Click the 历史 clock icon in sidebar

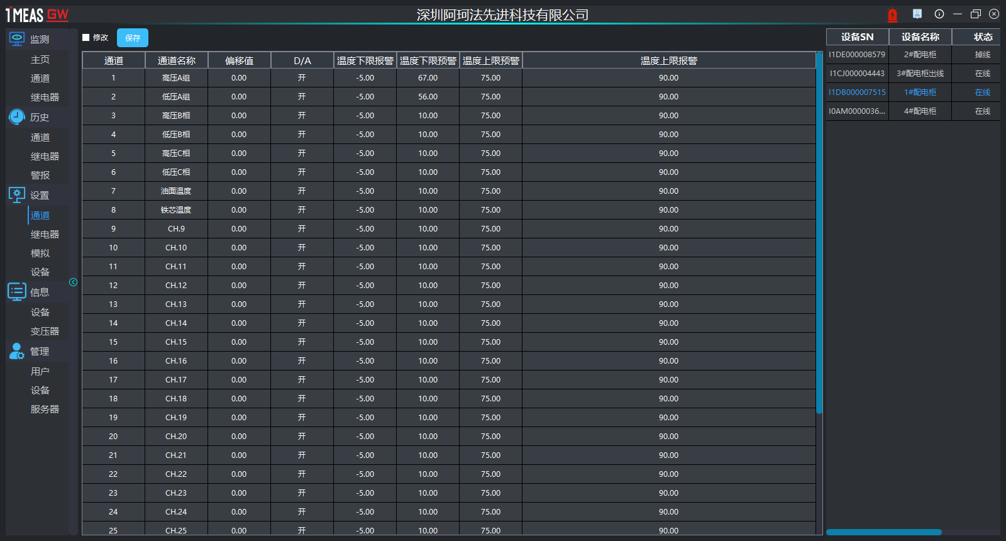[17, 117]
